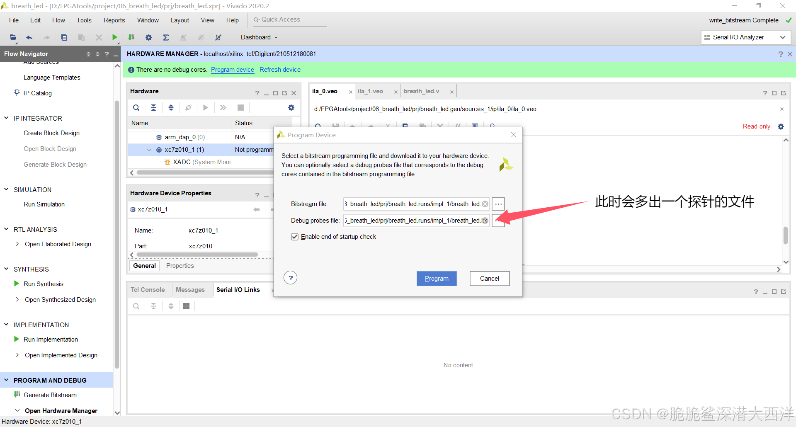The image size is (796, 427).
Task: Select Run Synthesis in Flow Navigator
Action: [44, 284]
